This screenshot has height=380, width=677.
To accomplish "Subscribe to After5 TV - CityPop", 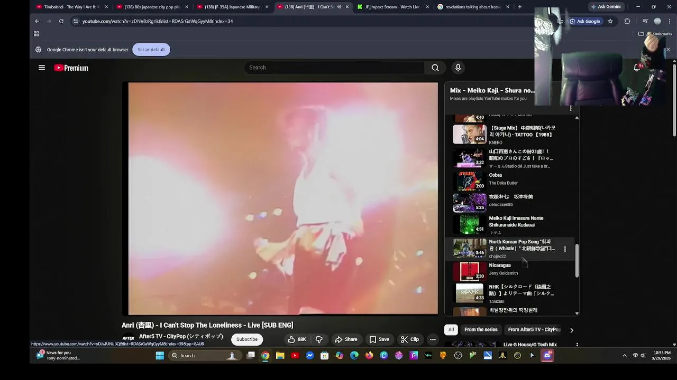I will coord(247,339).
